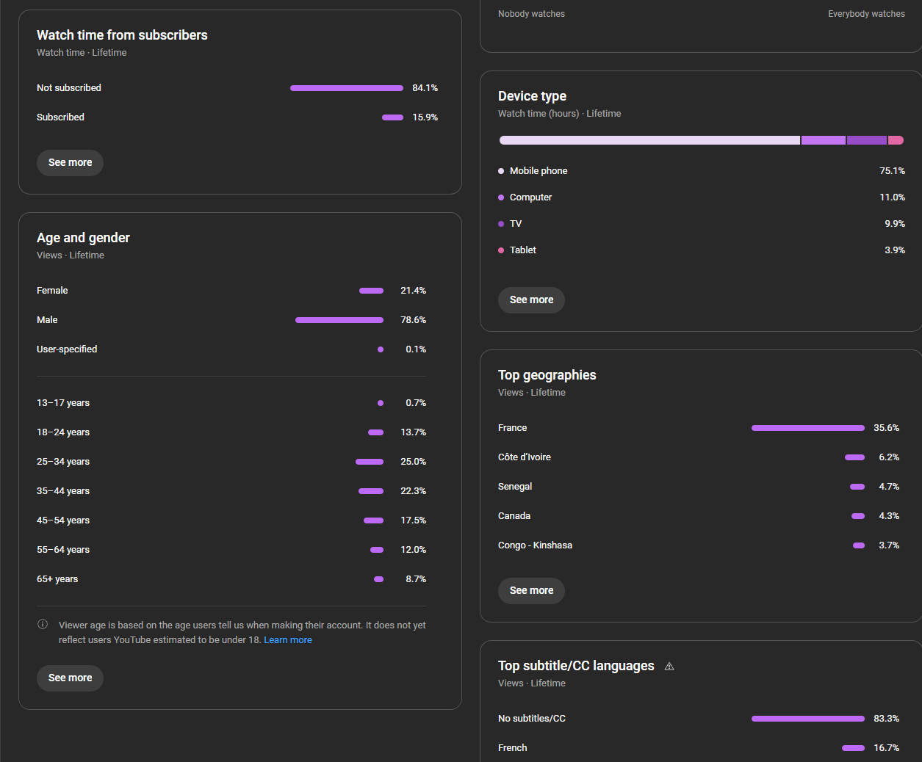This screenshot has width=922, height=762.
Task: Click the Male percentage bar
Action: click(339, 320)
